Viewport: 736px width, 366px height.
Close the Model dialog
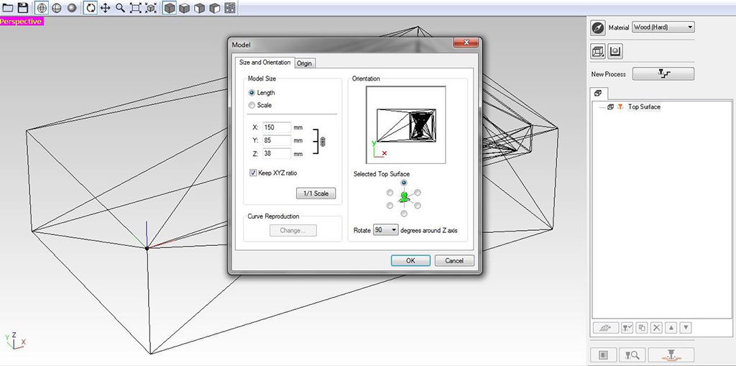pos(466,42)
